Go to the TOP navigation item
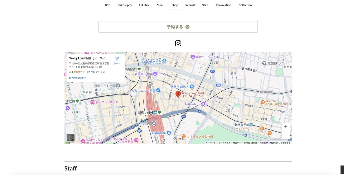The width and height of the screenshot is (344, 175). (107, 5)
